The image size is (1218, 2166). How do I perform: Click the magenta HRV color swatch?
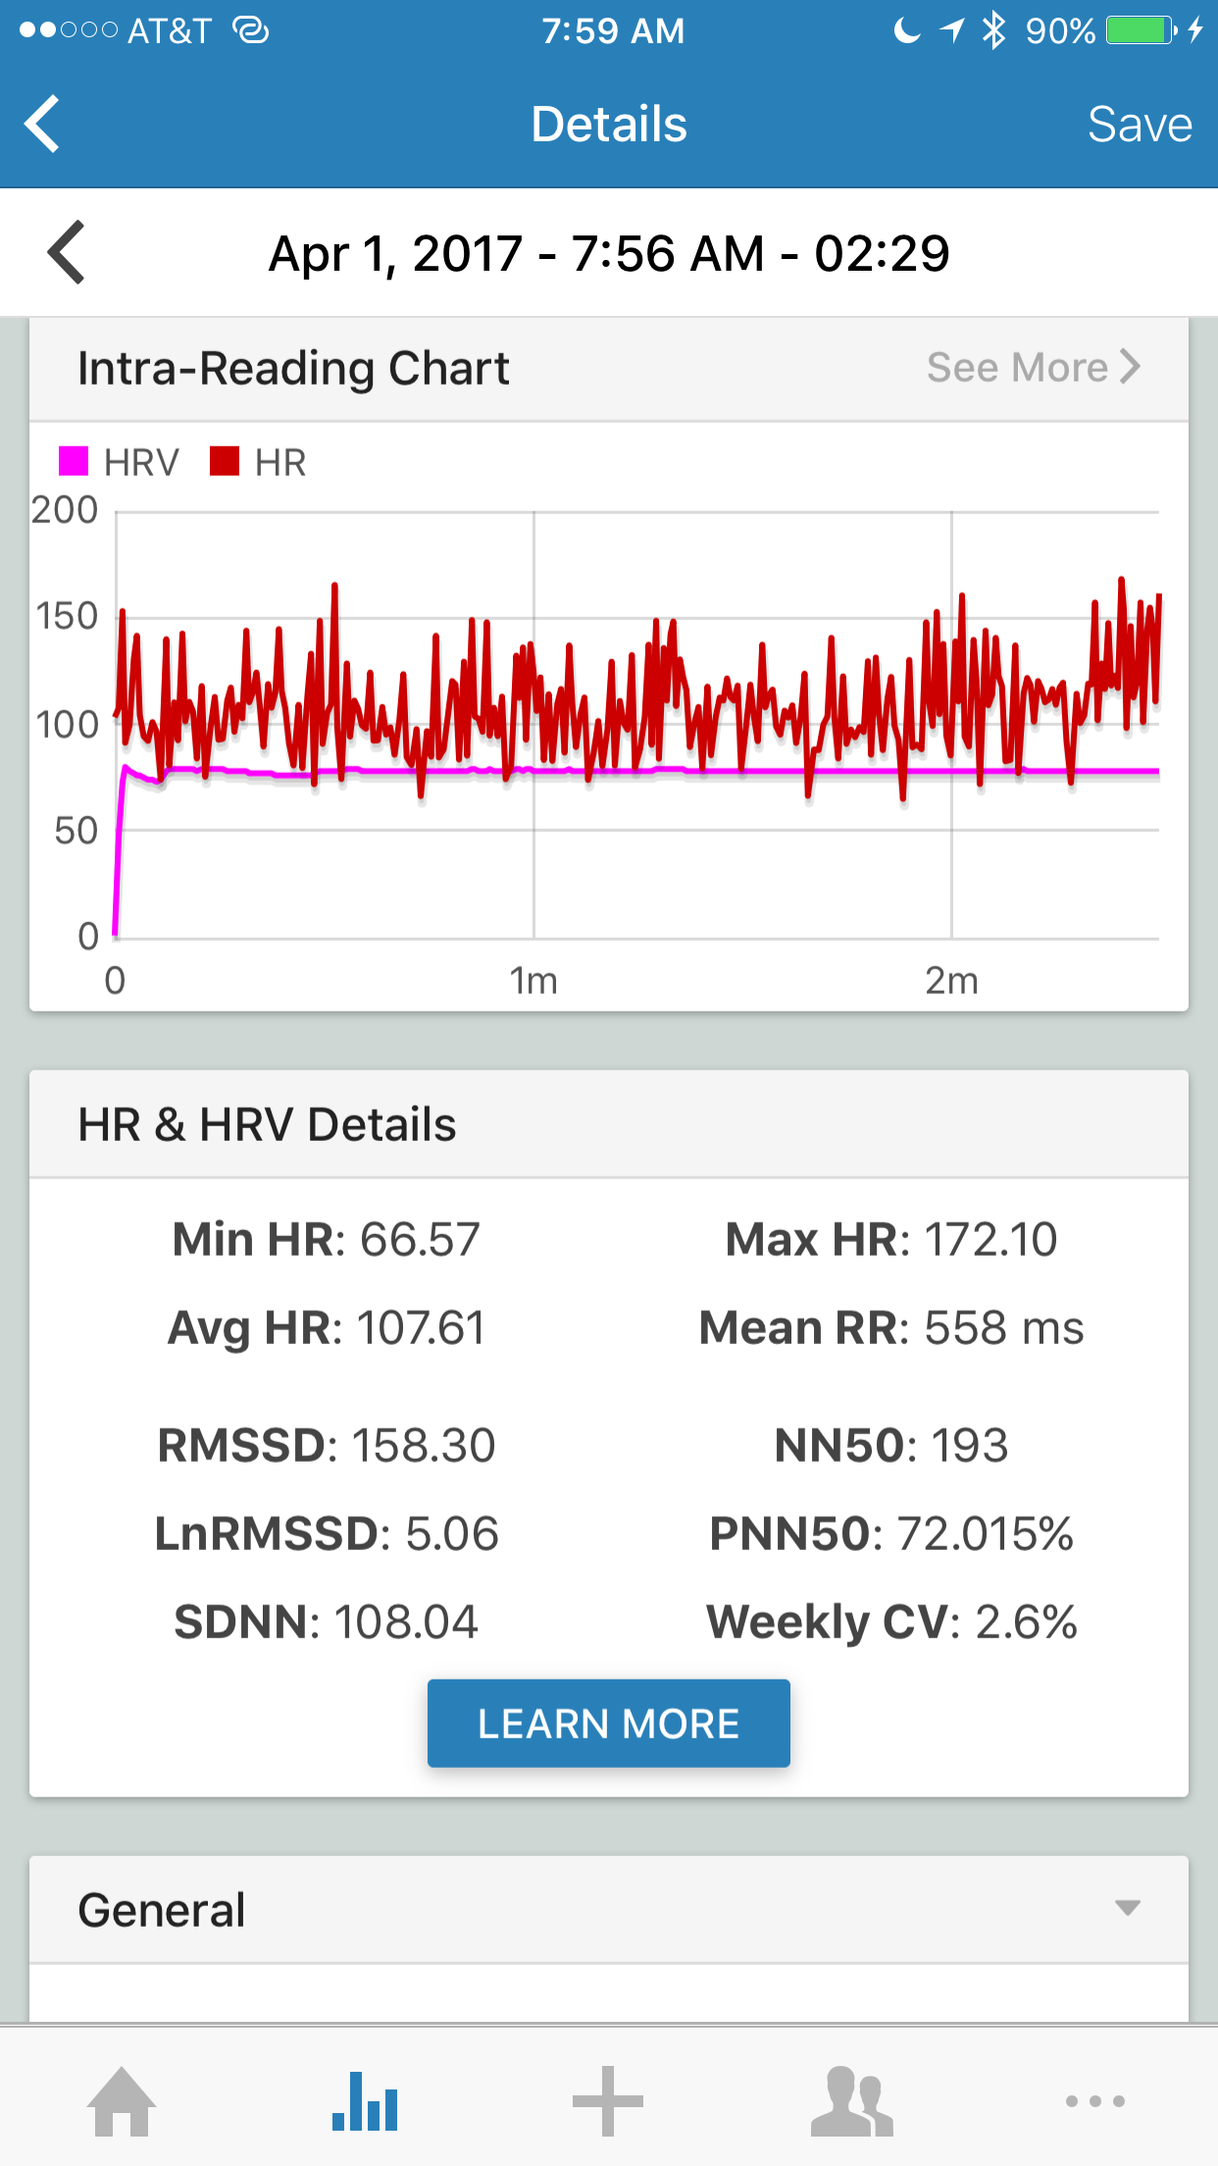[x=74, y=461]
